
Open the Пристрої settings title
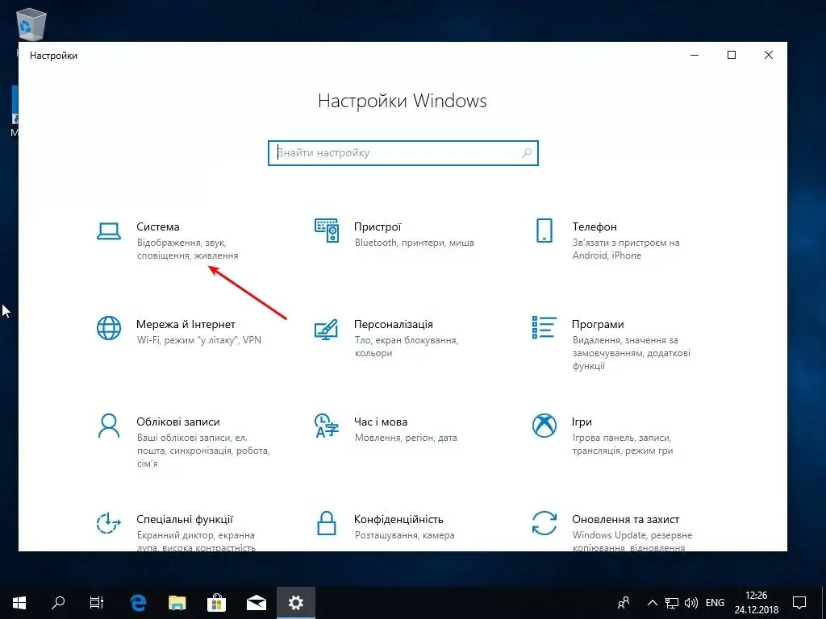coord(378,226)
